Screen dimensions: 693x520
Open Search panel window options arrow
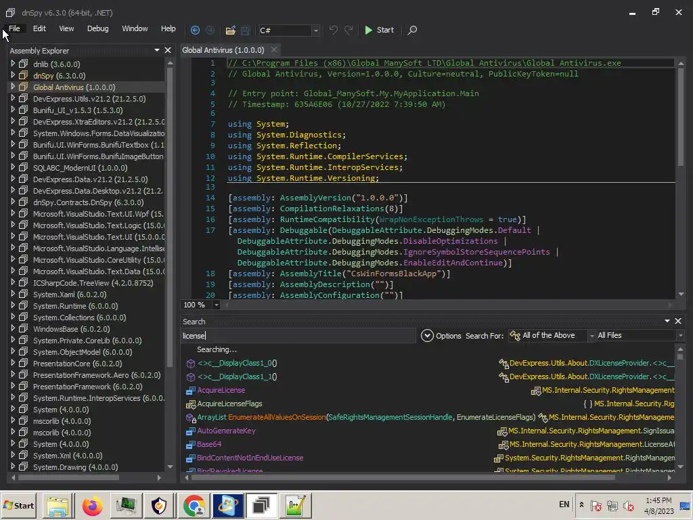click(x=667, y=321)
